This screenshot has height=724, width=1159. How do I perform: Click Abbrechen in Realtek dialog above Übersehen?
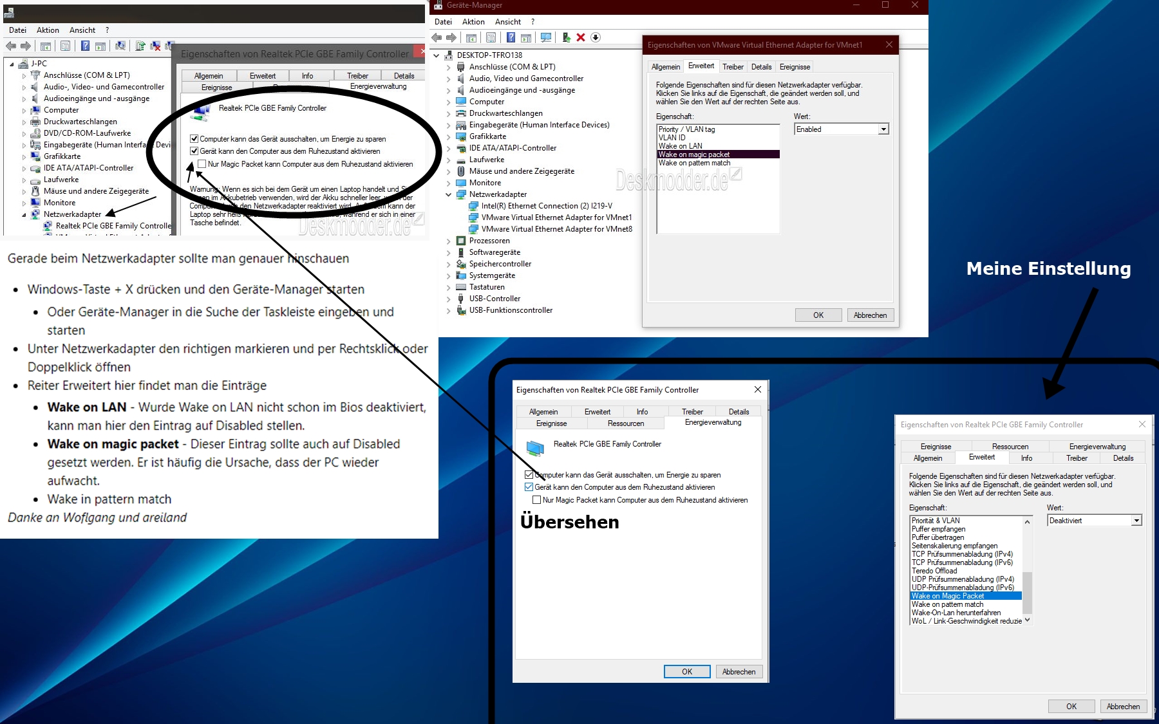(739, 672)
